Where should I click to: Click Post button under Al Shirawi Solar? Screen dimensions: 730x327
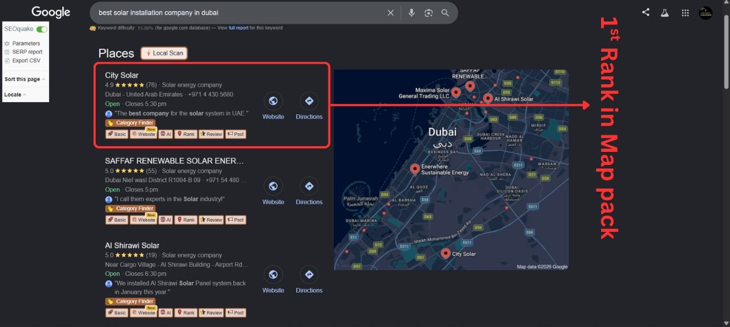pyautogui.click(x=236, y=312)
